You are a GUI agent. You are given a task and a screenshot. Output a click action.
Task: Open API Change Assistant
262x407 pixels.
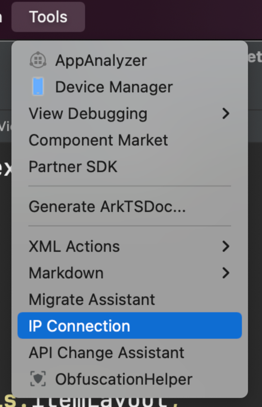tap(106, 352)
